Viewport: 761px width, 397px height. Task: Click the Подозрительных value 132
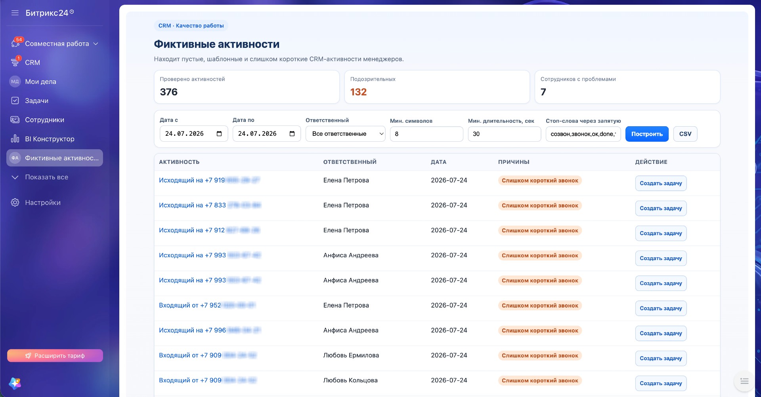click(x=358, y=92)
